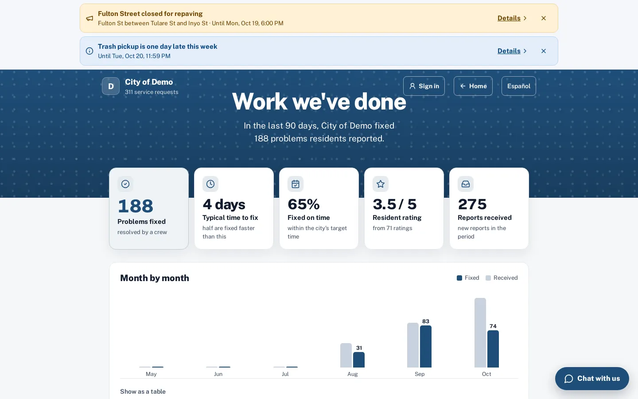Click the Sep fixed bar labeled 83

click(426, 346)
